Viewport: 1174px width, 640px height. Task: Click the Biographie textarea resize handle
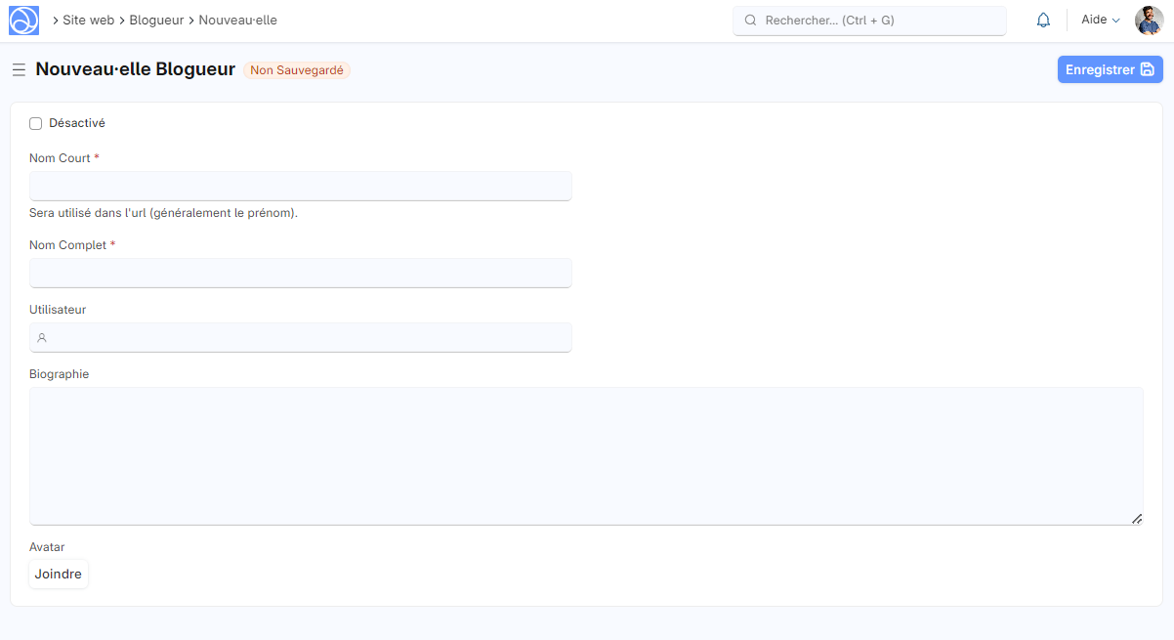point(1137,519)
